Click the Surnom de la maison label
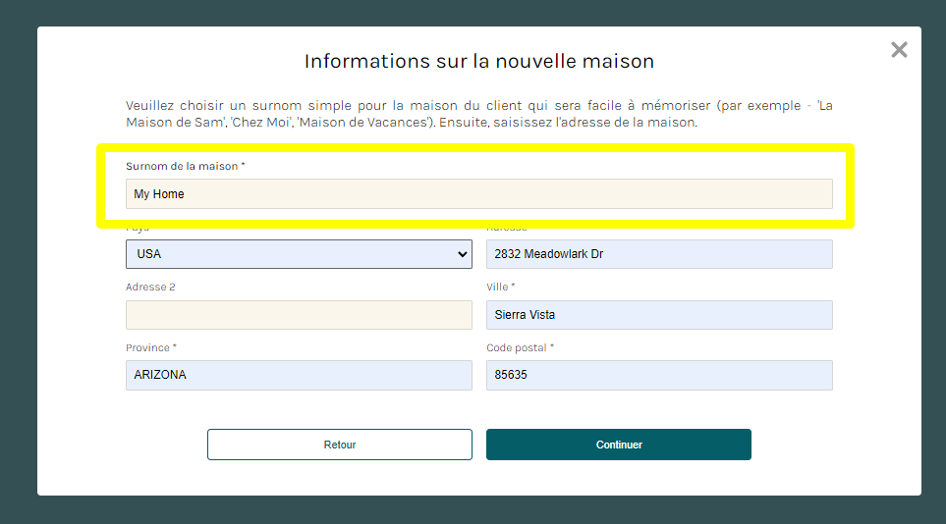This screenshot has height=524, width=946. click(x=186, y=166)
